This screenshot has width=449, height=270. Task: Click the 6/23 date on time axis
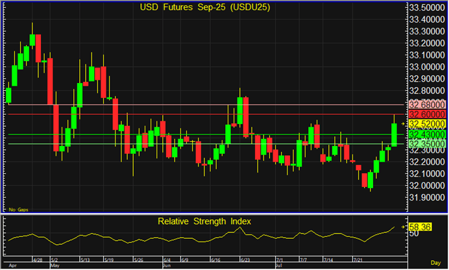[245, 260]
